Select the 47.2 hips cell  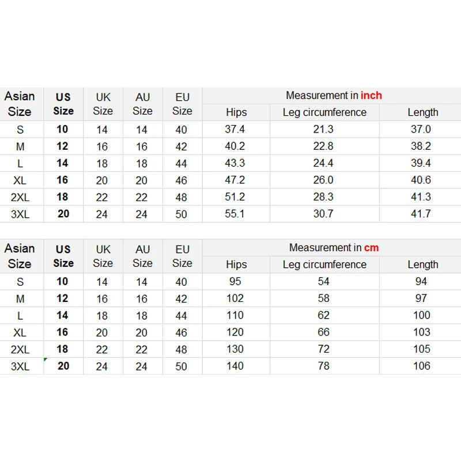235,180
